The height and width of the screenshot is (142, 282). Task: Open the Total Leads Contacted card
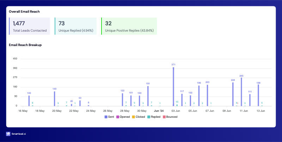pos(30,26)
